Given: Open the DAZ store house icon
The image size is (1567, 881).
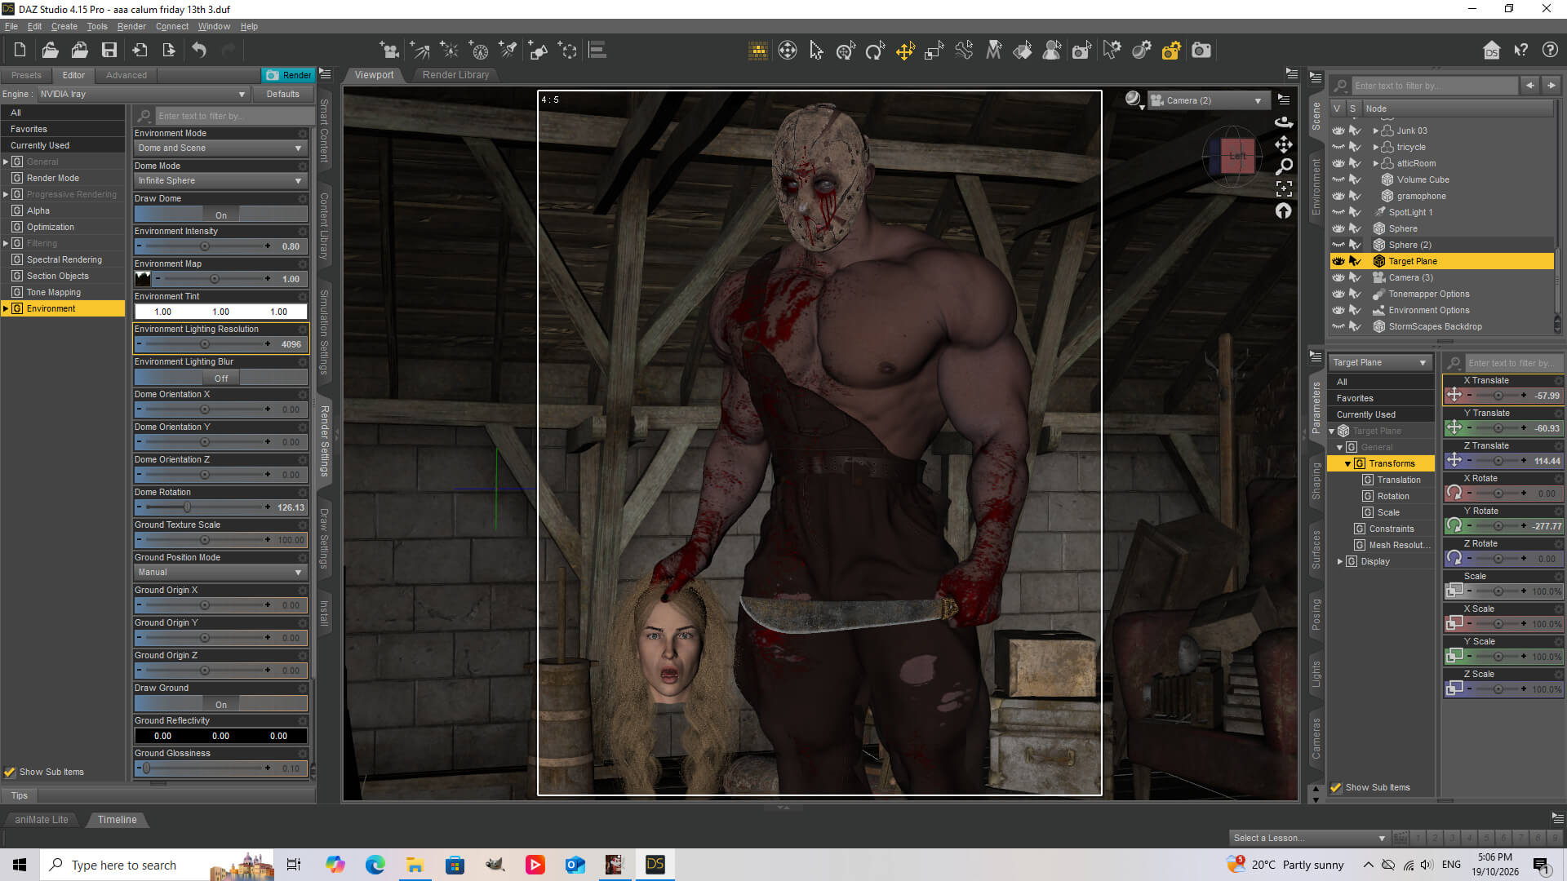Looking at the screenshot, I should click(1491, 51).
